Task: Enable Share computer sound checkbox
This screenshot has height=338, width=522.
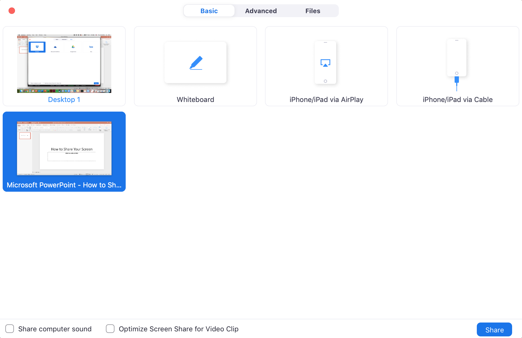Action: (x=10, y=329)
